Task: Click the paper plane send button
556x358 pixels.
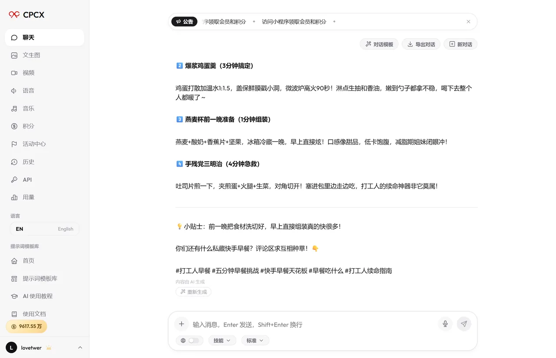Action: point(464,324)
